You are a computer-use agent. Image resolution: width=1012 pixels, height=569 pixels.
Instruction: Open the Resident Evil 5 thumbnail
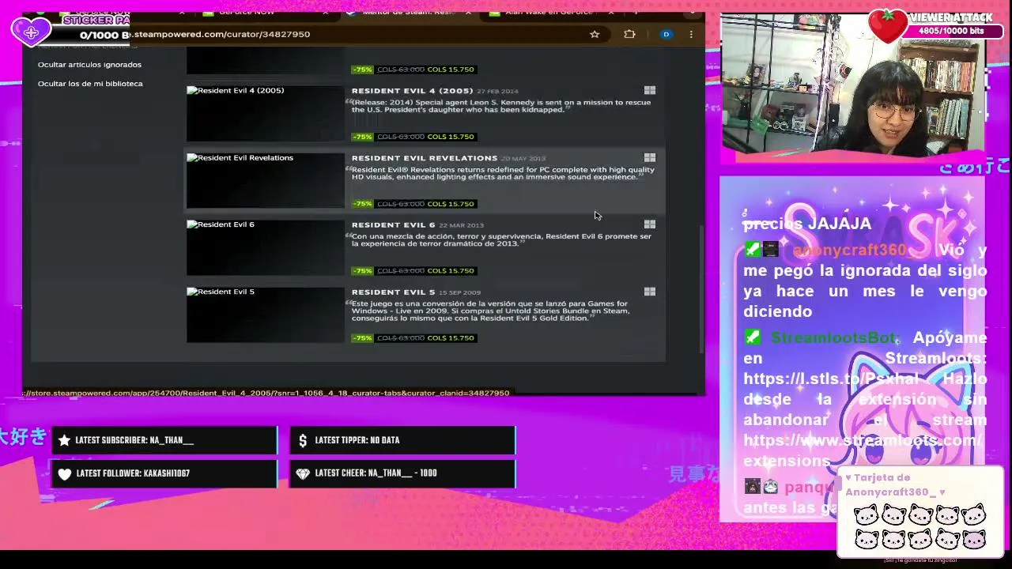265,315
